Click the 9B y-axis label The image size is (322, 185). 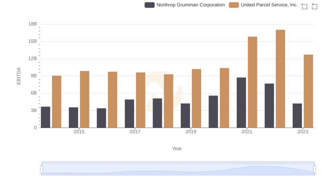point(34,76)
